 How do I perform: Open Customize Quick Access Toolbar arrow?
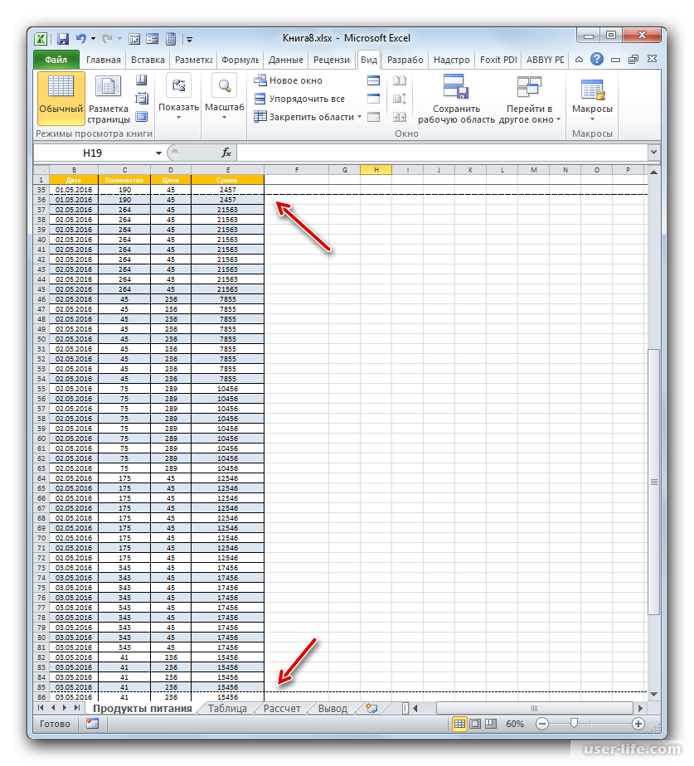190,39
